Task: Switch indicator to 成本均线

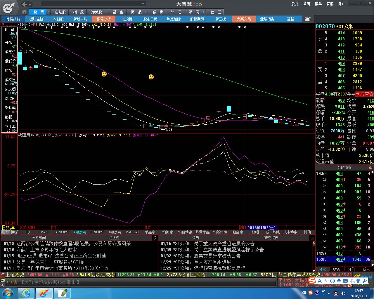Action: click(273, 232)
